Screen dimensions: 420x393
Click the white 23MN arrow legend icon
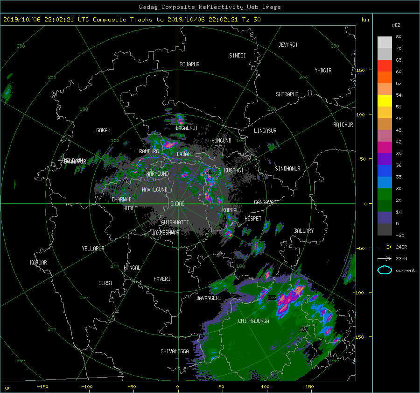pyautogui.click(x=385, y=258)
